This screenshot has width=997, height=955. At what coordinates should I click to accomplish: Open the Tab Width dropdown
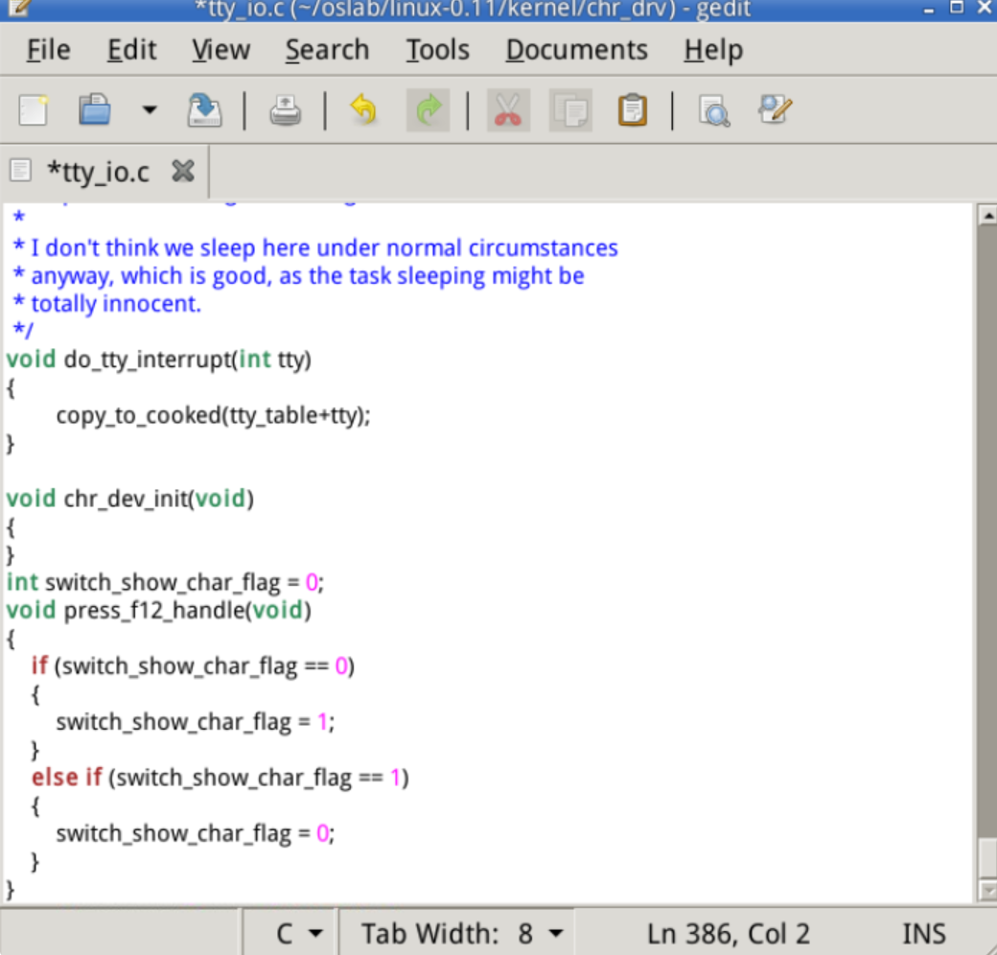[461, 933]
